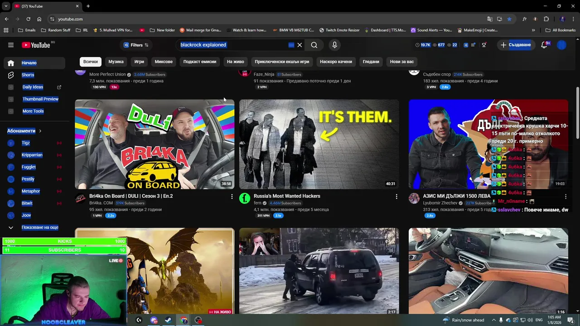Play the Bri4ka On Board DULI thumbnail
The width and height of the screenshot is (580, 326).
click(x=155, y=144)
